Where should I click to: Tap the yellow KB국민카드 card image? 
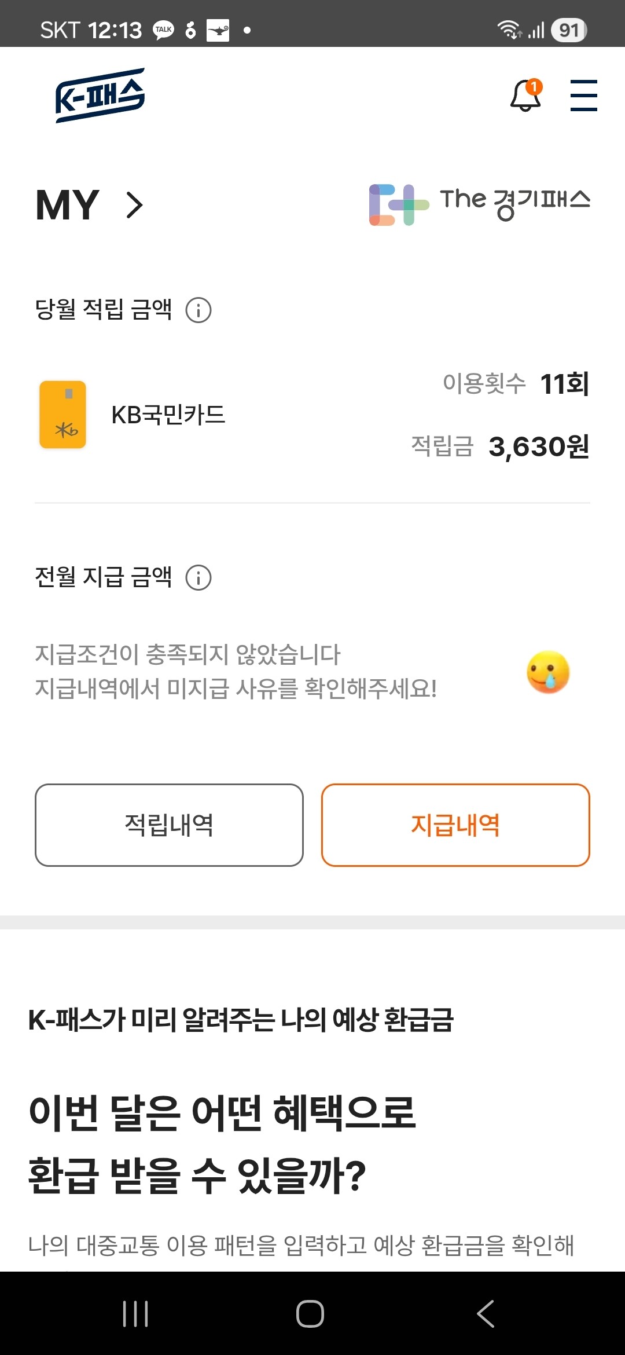[62, 415]
